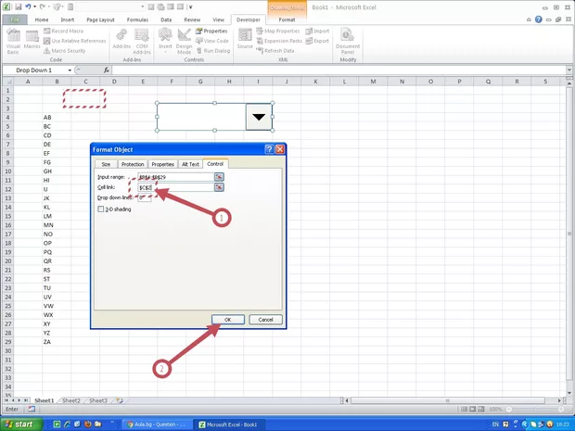Viewport: 575px width, 431px height.
Task: Click the Input range field
Action: click(175, 177)
